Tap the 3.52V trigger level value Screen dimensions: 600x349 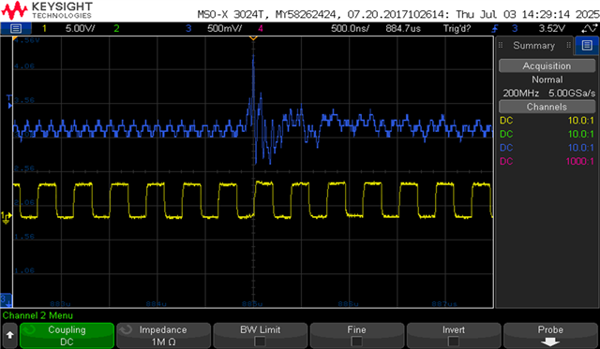tap(552, 29)
